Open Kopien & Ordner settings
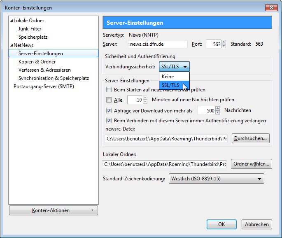The height and width of the screenshot is (238, 282). (x=37, y=62)
